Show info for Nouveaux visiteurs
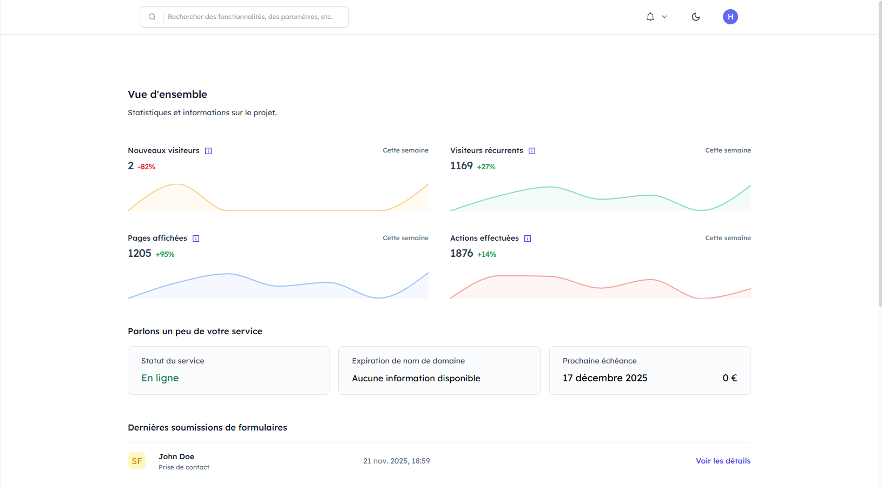The image size is (882, 490). 208,151
